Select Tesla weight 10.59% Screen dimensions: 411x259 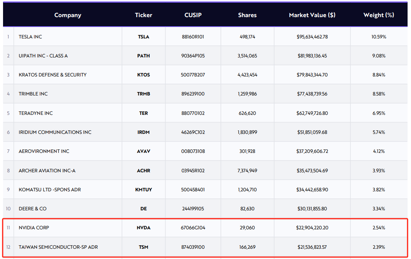(379, 37)
